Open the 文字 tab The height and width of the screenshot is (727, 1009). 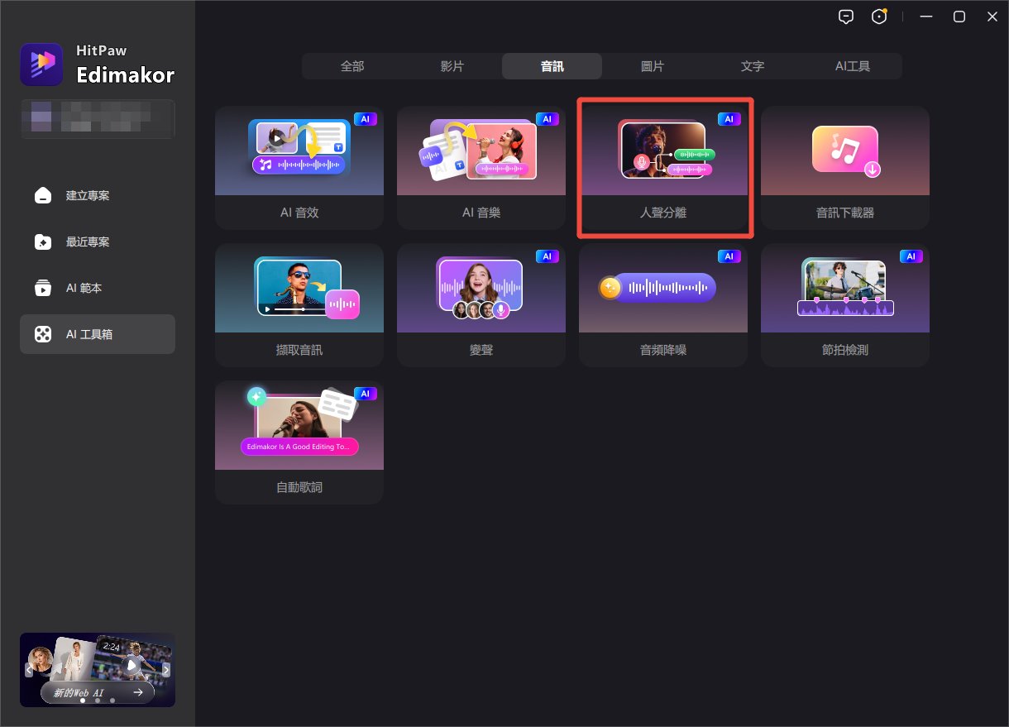[753, 66]
